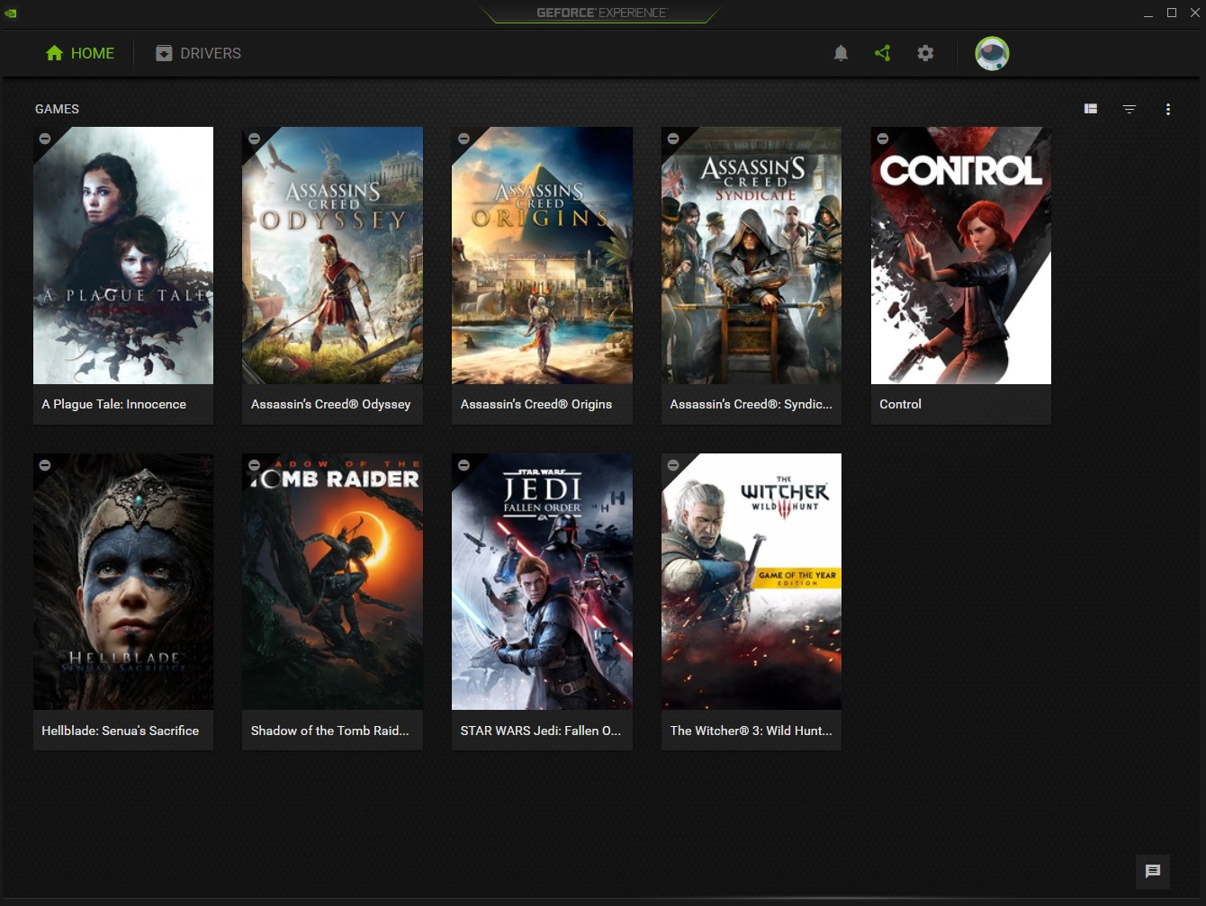This screenshot has height=906, width=1206.
Task: Click the minus badge on Control
Action: coord(883,139)
